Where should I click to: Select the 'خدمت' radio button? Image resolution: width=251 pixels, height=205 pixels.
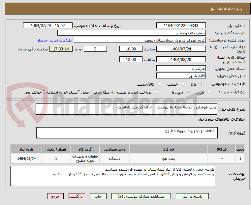coord(183,84)
